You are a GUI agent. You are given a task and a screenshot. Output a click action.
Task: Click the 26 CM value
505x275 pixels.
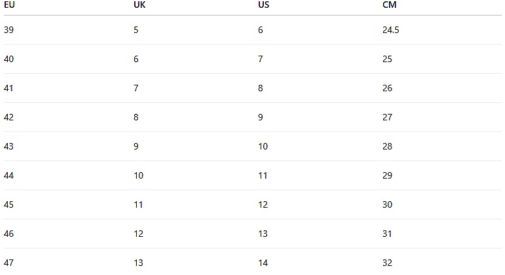pos(387,88)
